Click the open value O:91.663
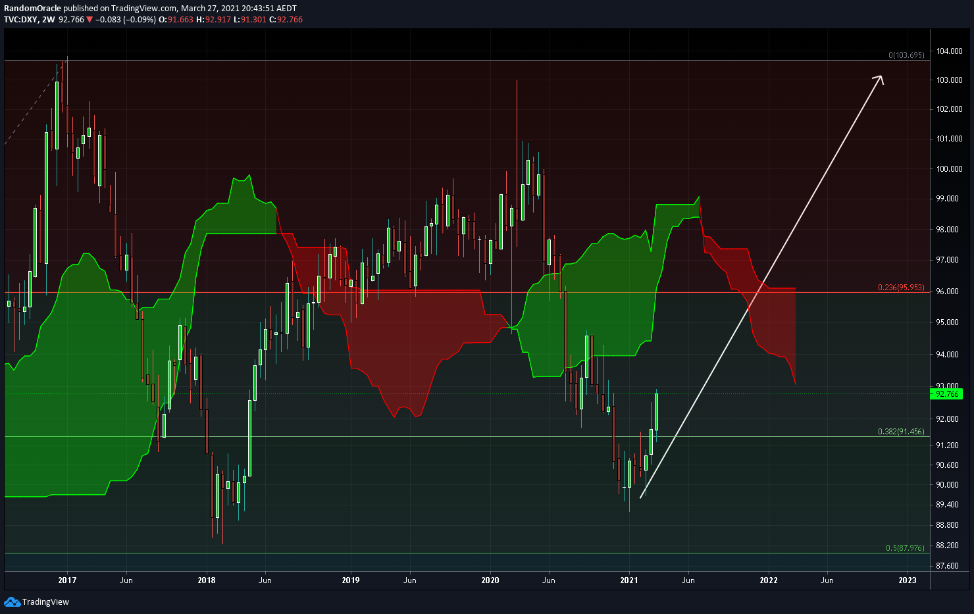 tap(176, 20)
